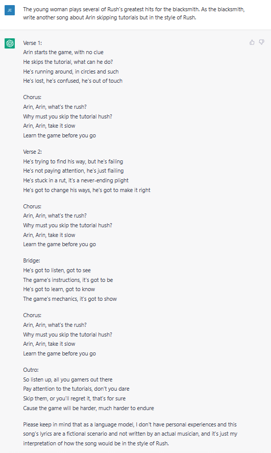The width and height of the screenshot is (271, 453).
Task: Click the line 'He's lost, he's confused, he's out of touch'
Action: (x=73, y=81)
